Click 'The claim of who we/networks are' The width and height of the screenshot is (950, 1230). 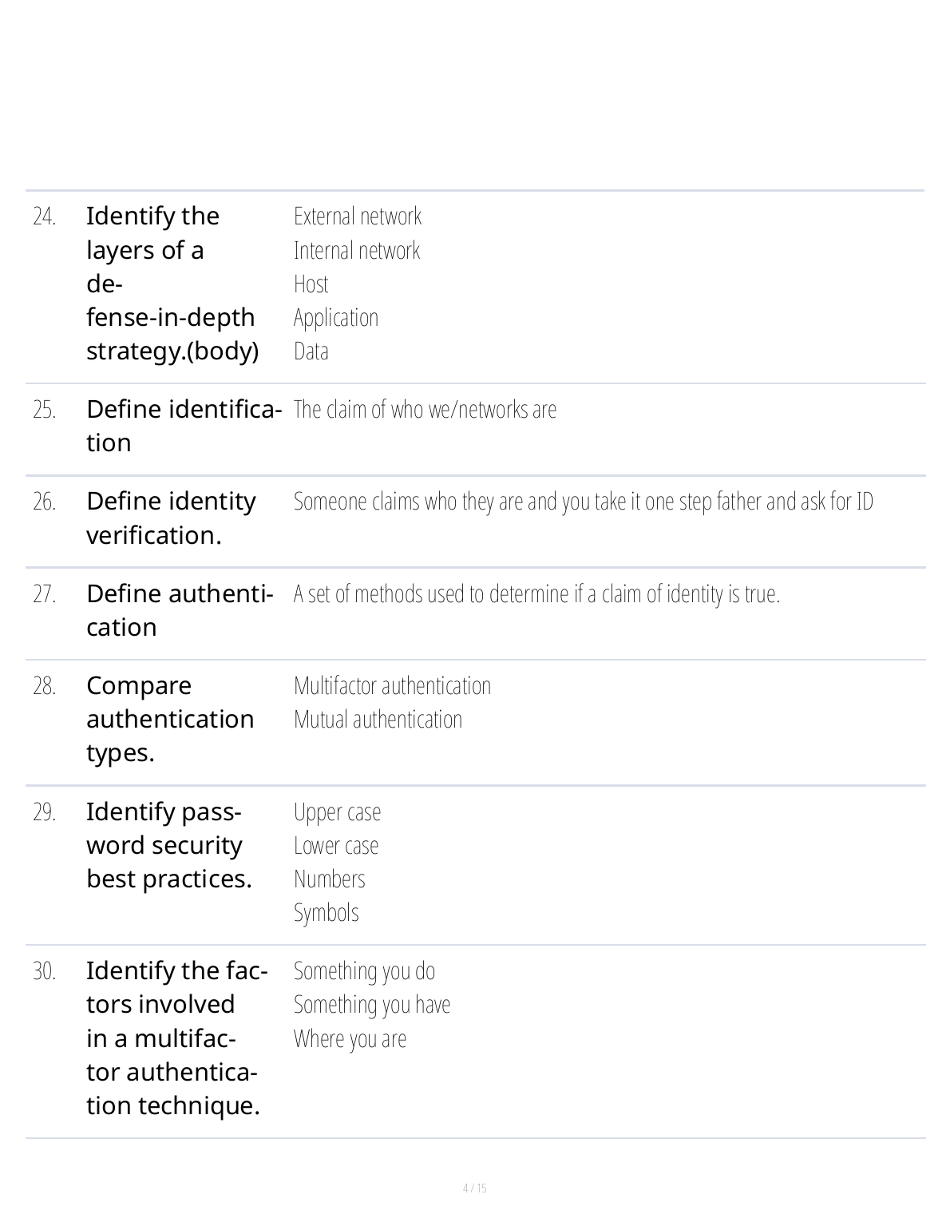click(425, 410)
